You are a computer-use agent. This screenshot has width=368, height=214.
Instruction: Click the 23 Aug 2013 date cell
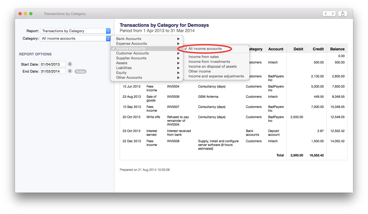132,97
